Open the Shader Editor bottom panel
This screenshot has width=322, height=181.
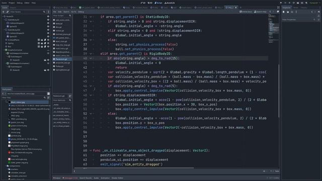coord(117,178)
